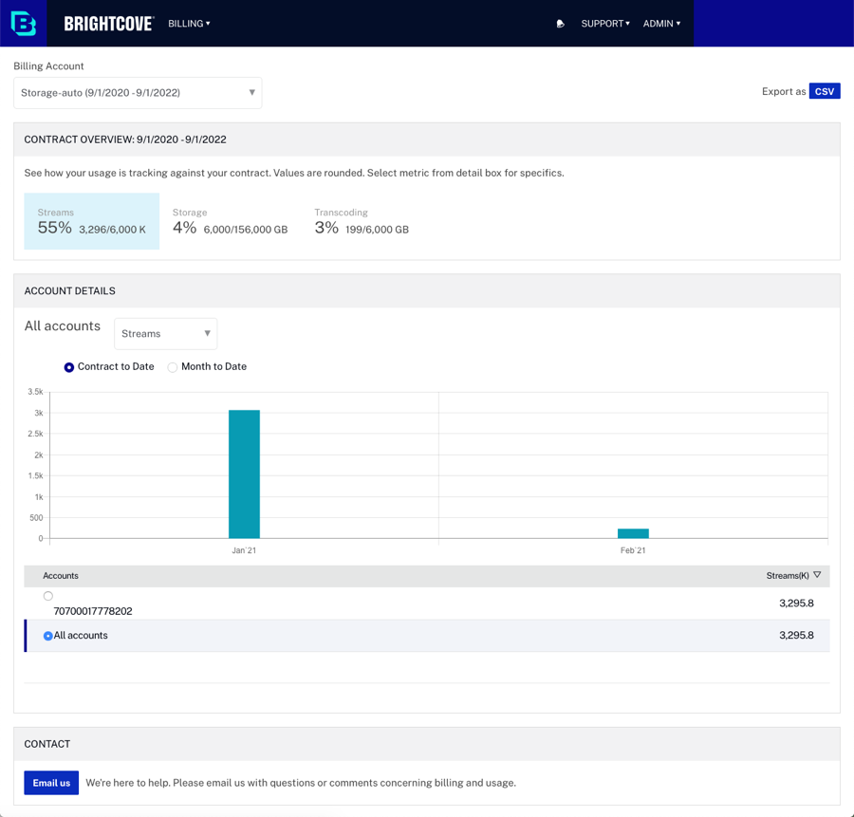Viewport: 854px width, 817px height.
Task: Select the Streams 55% metric tile
Action: 92,221
